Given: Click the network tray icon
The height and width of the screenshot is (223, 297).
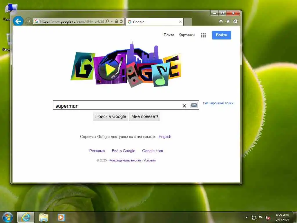Looking at the screenshot, I should coord(253,217).
